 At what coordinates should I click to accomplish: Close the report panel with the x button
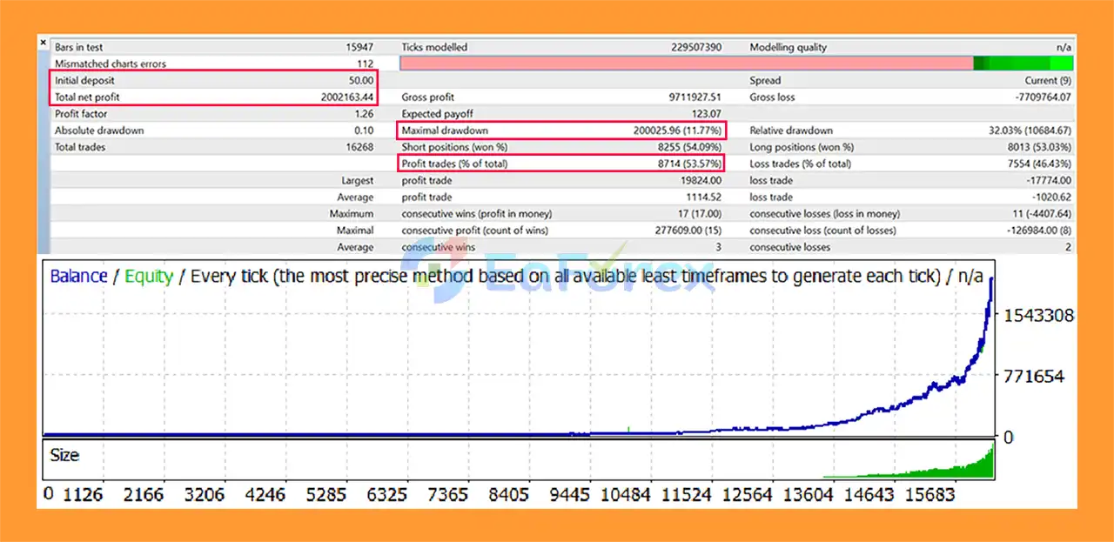click(x=44, y=42)
